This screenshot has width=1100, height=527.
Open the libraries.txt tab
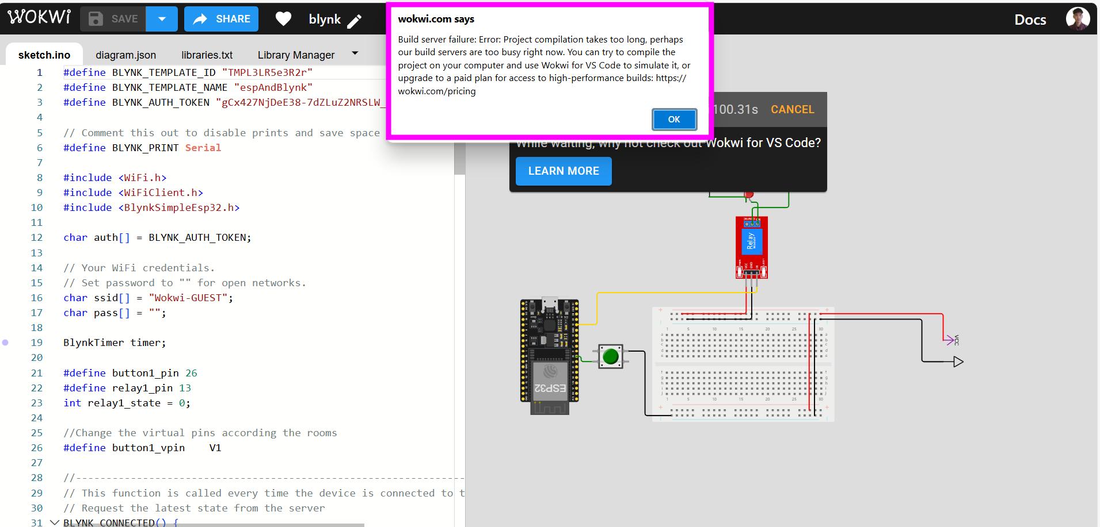pos(207,55)
